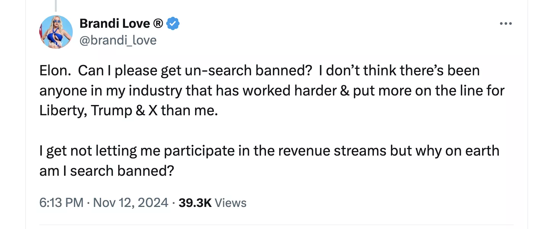The image size is (551, 229).
Task: Click the Nov 12, 2024 date
Action: coord(130,202)
